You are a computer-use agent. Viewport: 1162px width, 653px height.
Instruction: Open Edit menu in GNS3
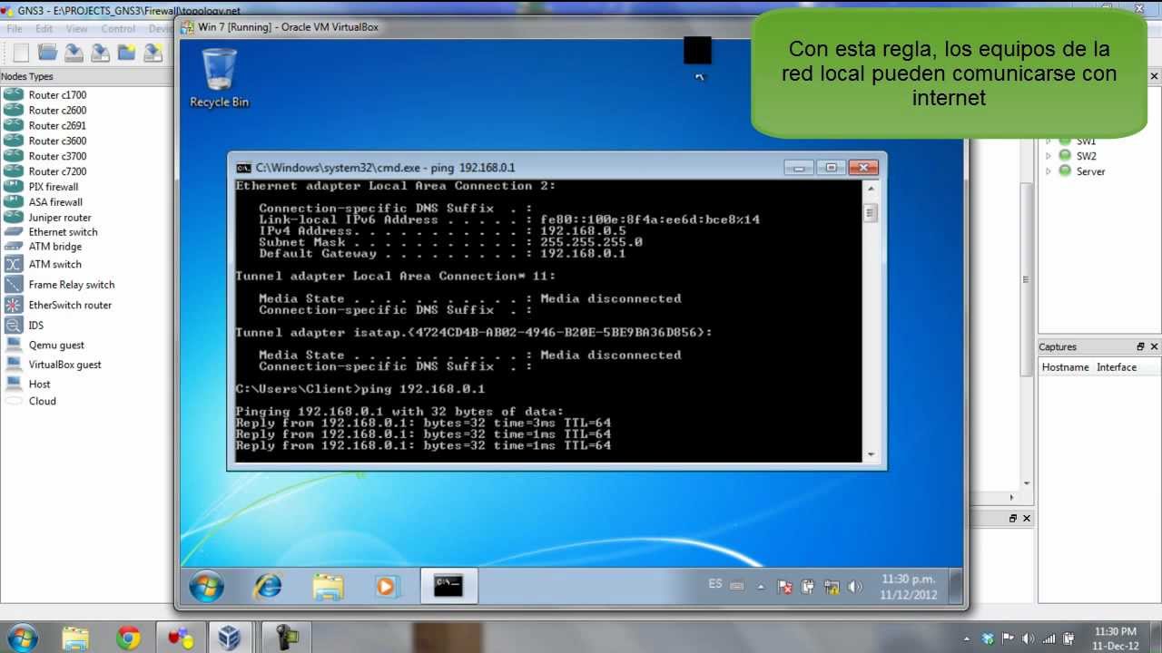coord(44,29)
